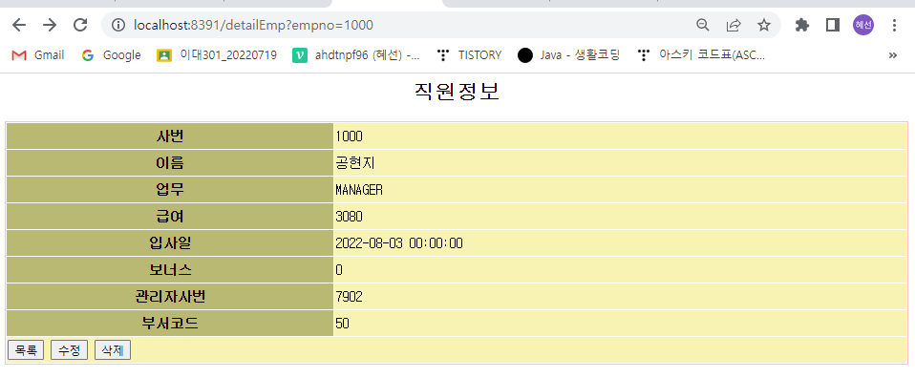Click the department code value 50
Image resolution: width=915 pixels, height=378 pixels.
pyautogui.click(x=343, y=324)
